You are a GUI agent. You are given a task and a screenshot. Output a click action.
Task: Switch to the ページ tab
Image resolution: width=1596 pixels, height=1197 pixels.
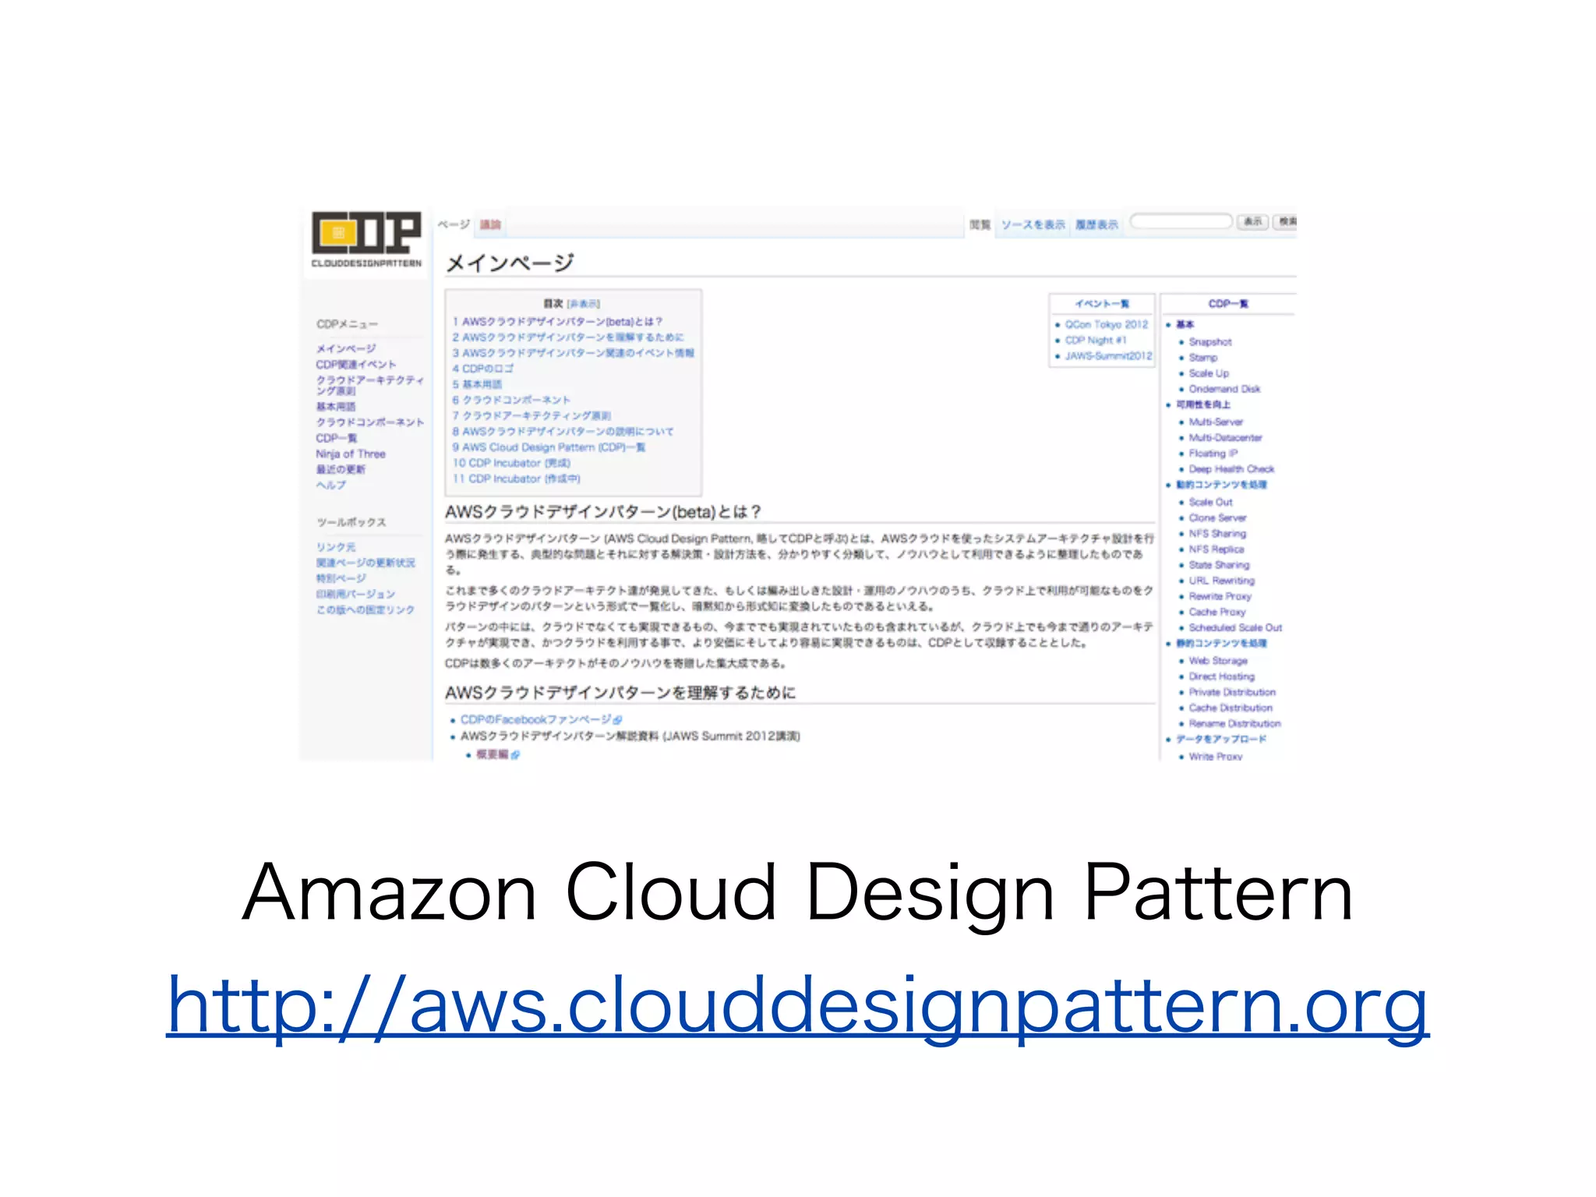point(453,224)
